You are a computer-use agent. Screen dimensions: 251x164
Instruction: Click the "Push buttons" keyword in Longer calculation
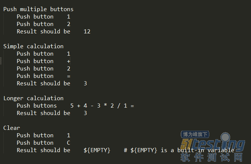(x=37, y=106)
